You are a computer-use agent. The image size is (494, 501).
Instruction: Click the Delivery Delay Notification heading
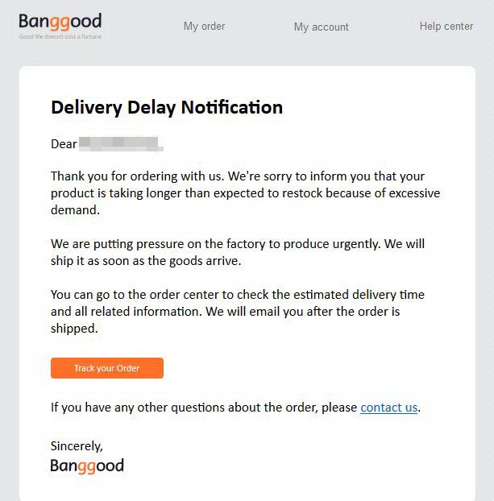pyautogui.click(x=167, y=107)
